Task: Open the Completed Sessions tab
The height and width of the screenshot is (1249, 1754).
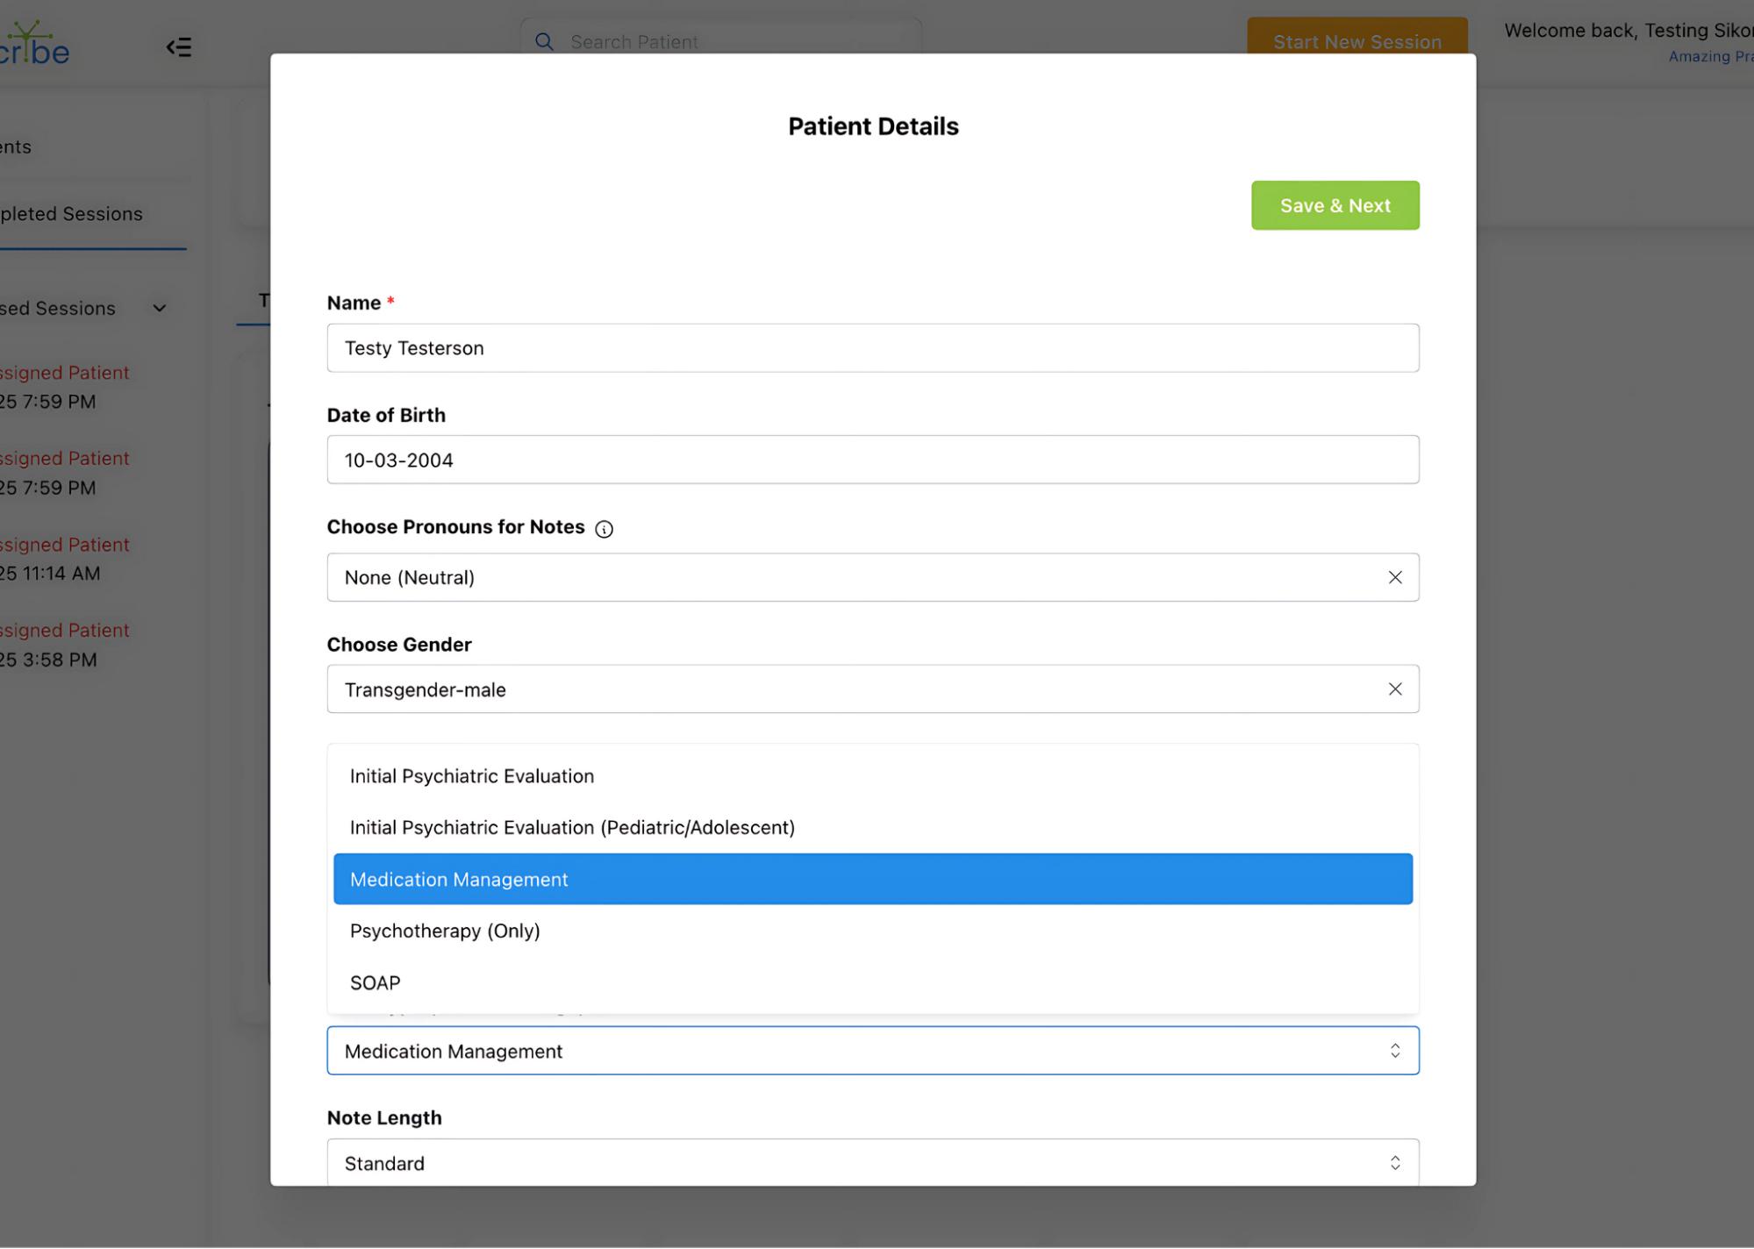Action: (x=72, y=214)
